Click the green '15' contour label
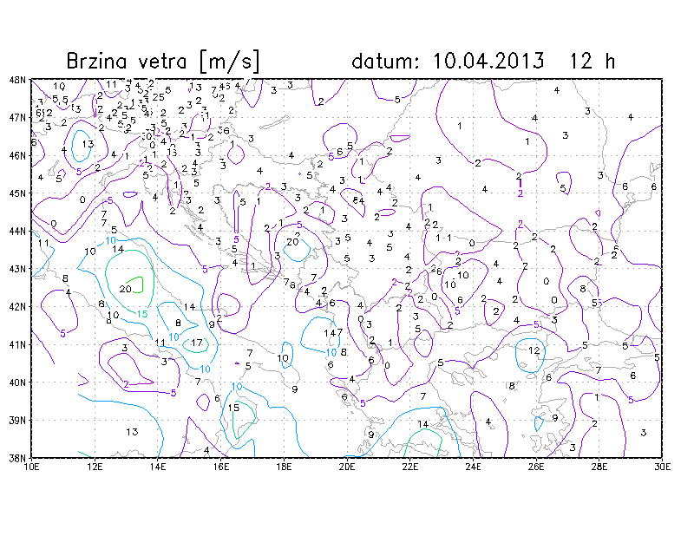The image size is (694, 536). 142,314
